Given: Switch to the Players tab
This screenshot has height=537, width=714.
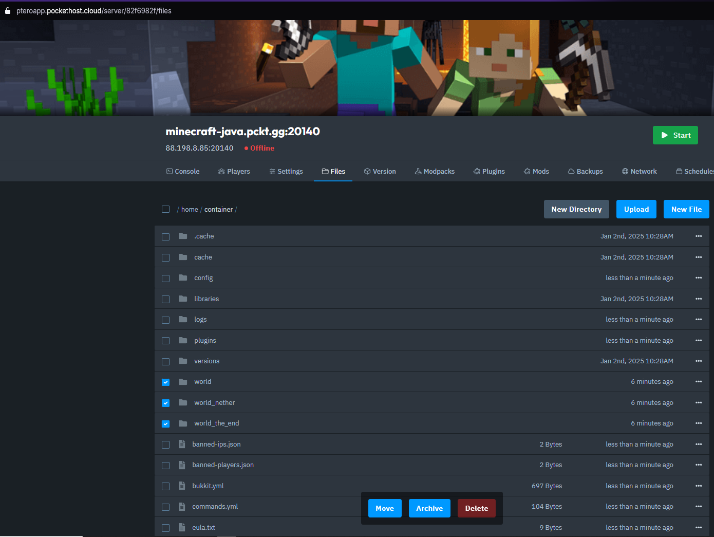Looking at the screenshot, I should tap(234, 172).
